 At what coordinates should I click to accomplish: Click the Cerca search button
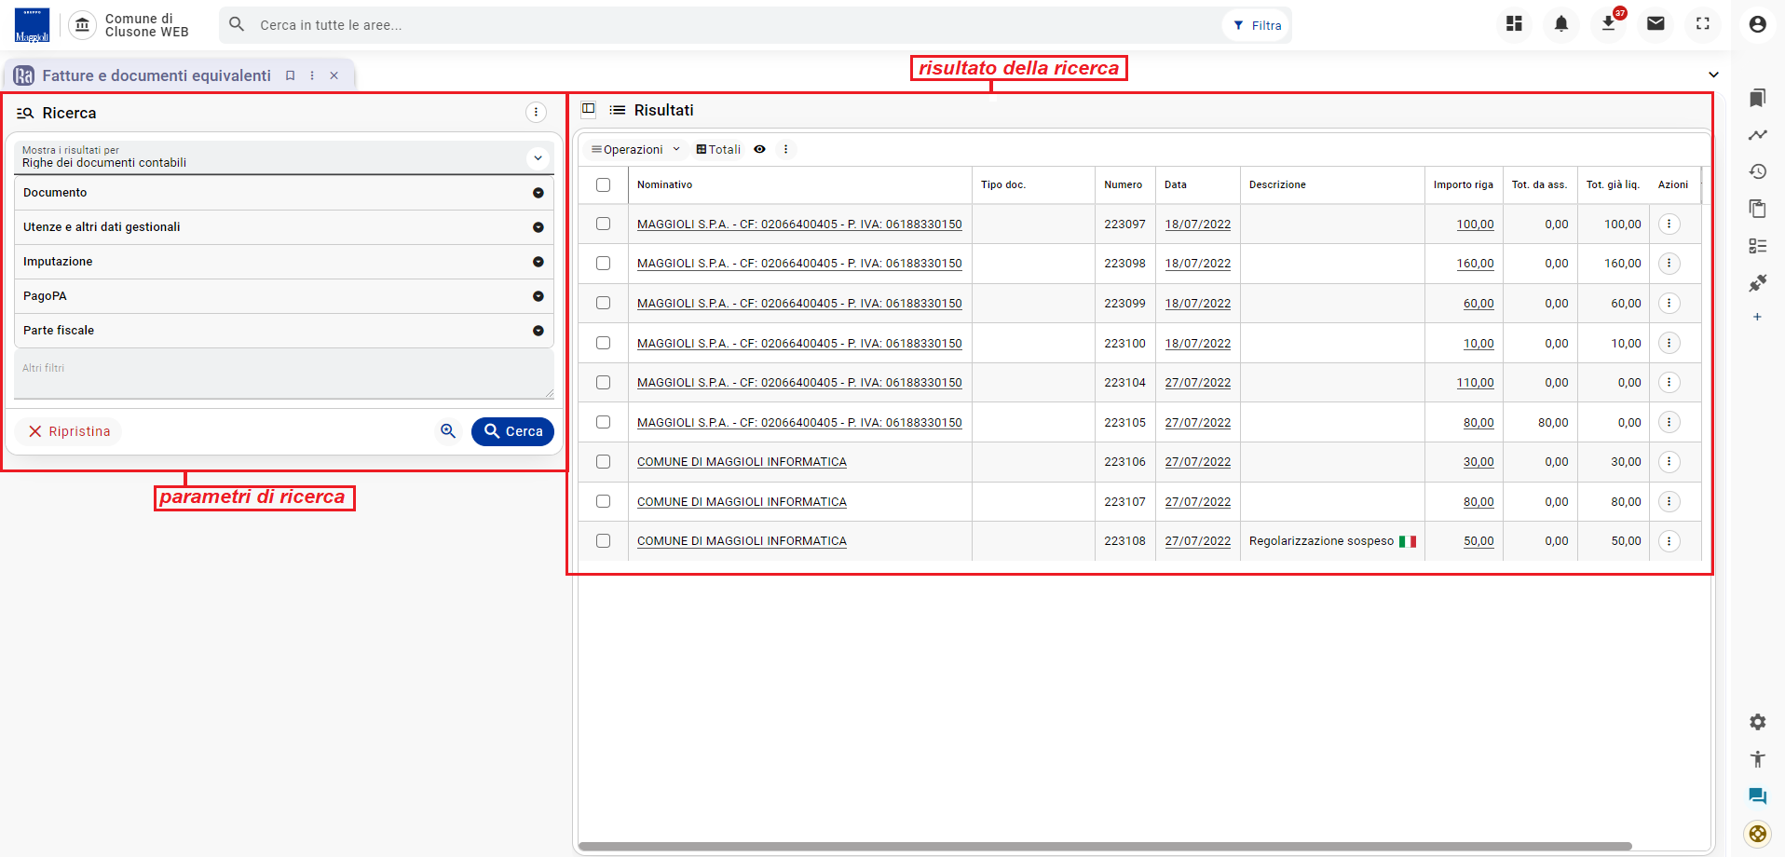[x=512, y=431]
